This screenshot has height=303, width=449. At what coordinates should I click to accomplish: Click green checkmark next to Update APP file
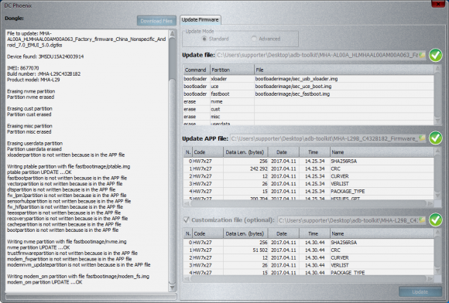(436, 138)
